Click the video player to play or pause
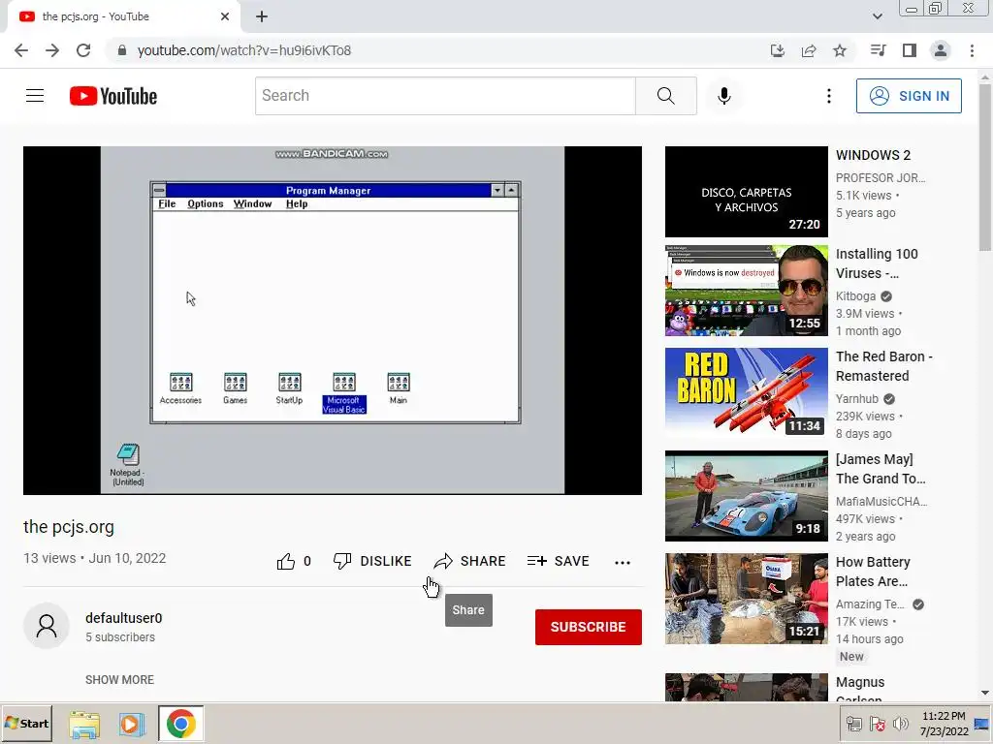Viewport: 993px width, 744px height. tap(333, 320)
